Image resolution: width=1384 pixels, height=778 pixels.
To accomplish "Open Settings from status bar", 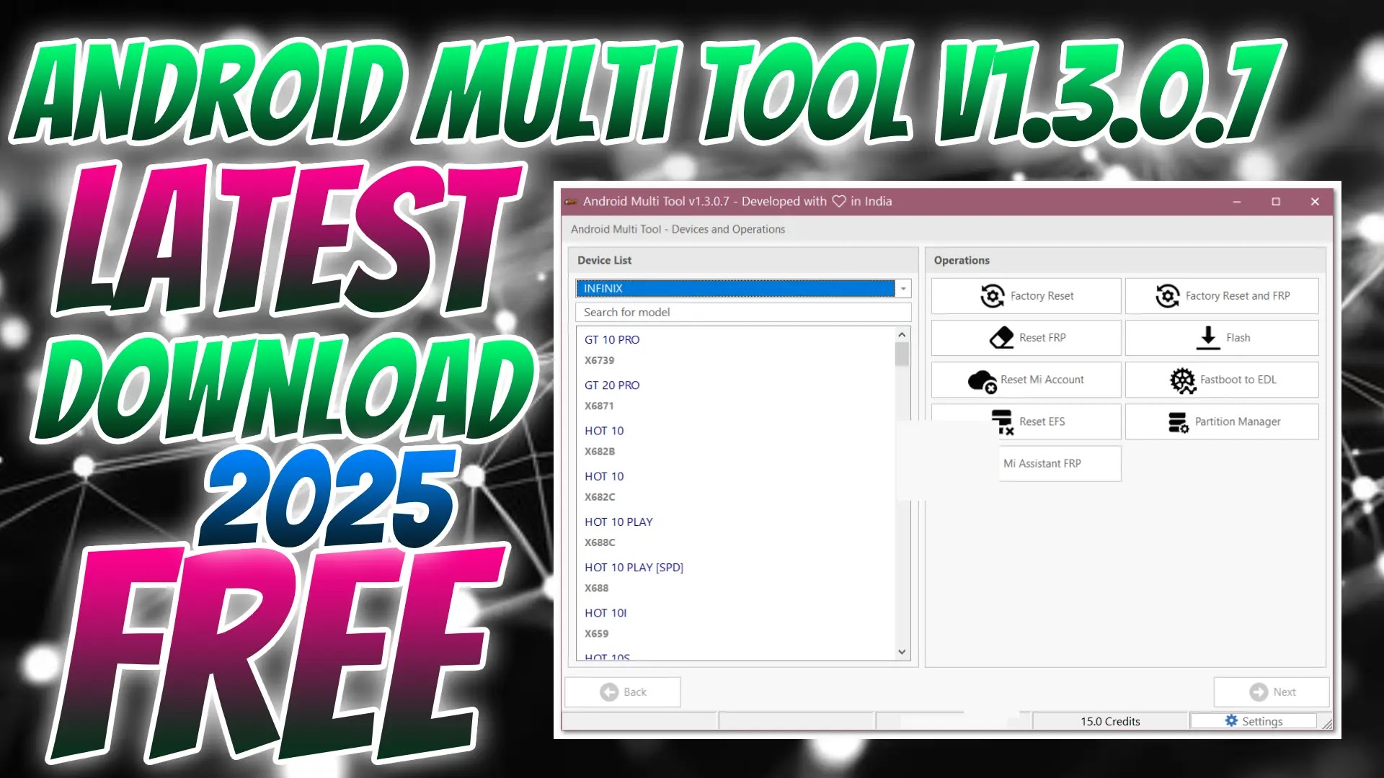I will pyautogui.click(x=1254, y=721).
